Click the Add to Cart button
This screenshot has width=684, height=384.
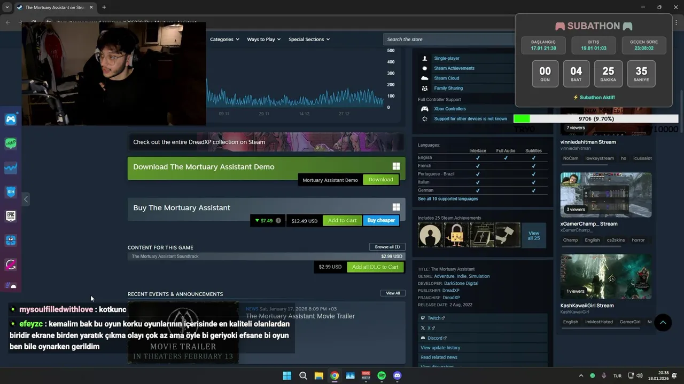[x=342, y=220]
